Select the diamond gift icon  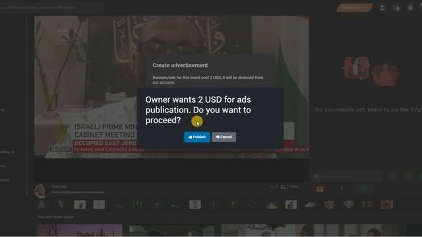pyautogui.click(x=349, y=205)
